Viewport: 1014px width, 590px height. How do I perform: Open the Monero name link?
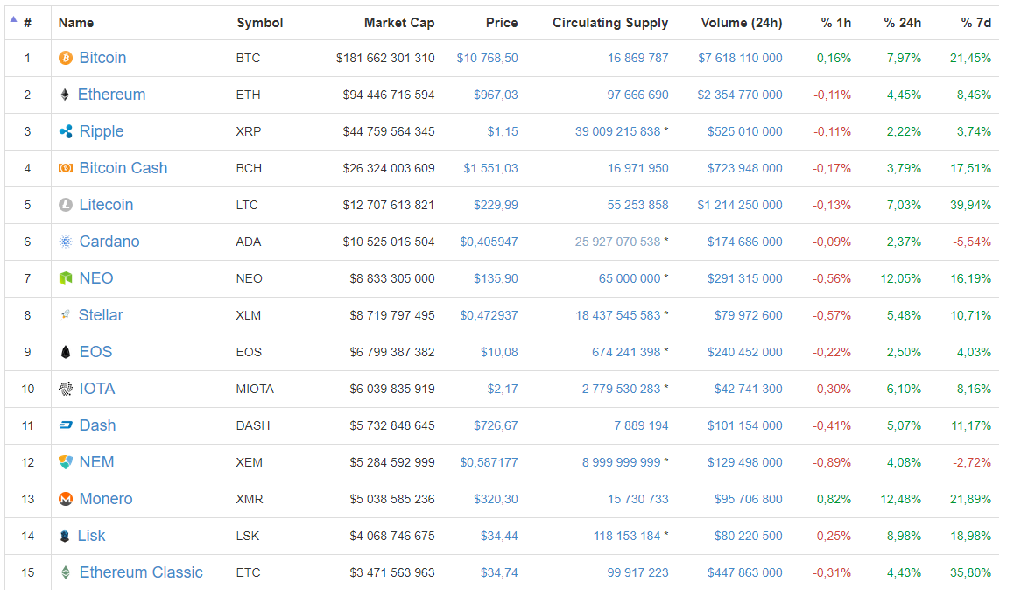click(106, 500)
